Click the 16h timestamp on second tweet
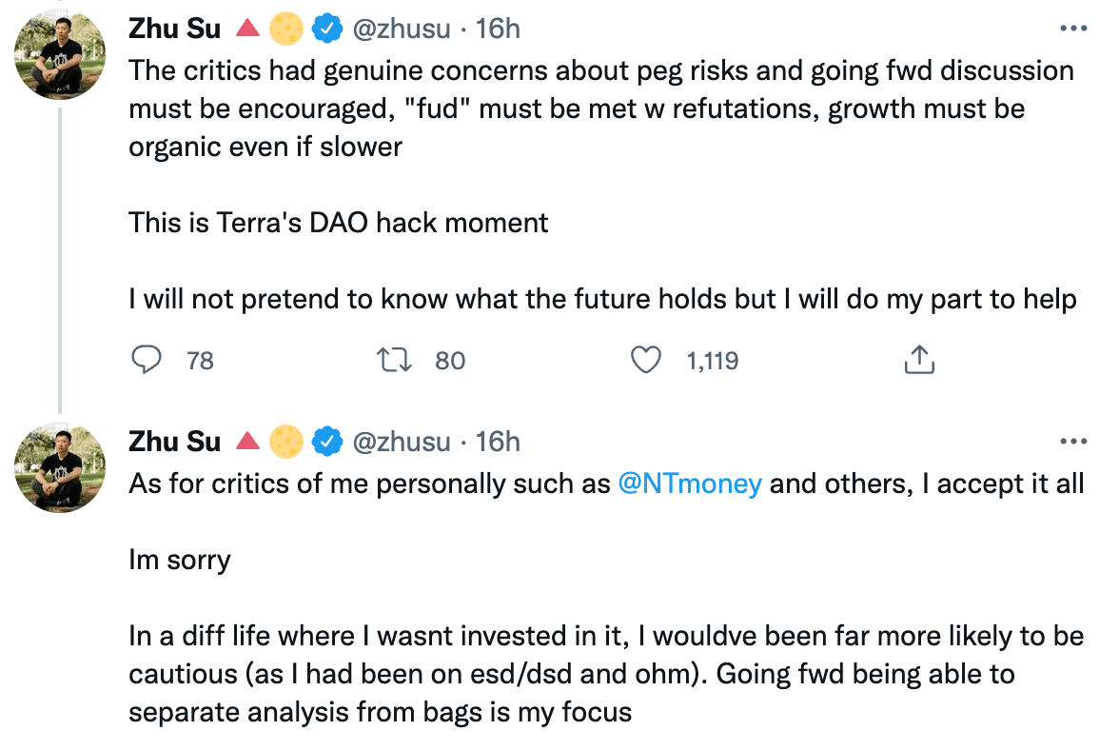Image resolution: width=1119 pixels, height=750 pixels. point(498,442)
